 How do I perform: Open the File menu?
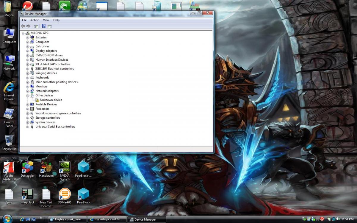tap(24, 20)
